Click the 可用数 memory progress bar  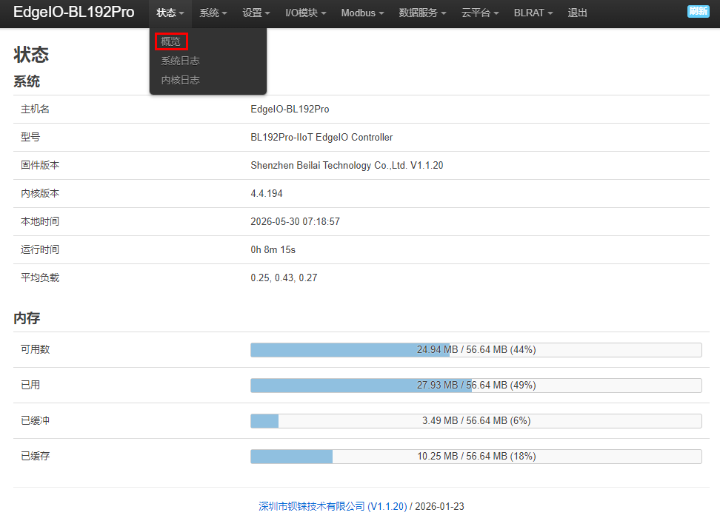point(476,349)
